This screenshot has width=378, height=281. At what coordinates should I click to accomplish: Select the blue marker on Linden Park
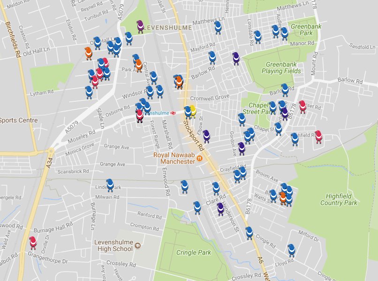(110, 185)
